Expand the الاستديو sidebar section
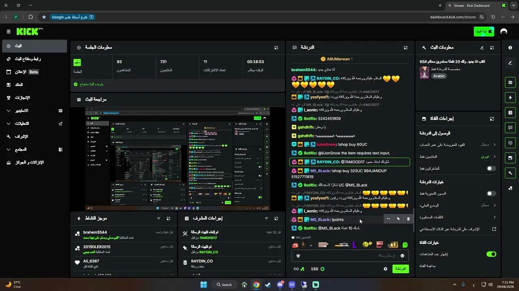 pyautogui.click(x=34, y=111)
